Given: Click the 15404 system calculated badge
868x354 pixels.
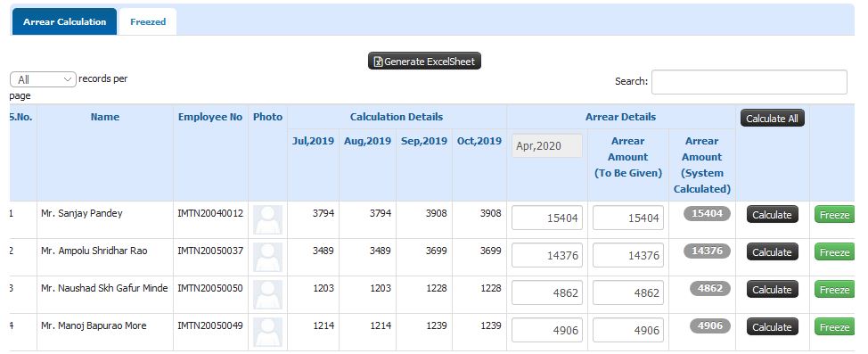Looking at the screenshot, I should pyautogui.click(x=707, y=213).
